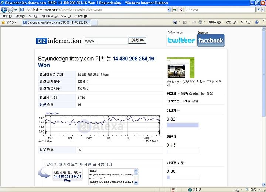266x192 pixels.
Task: Click the 인터넷 security zone indicator
Action: (x=195, y=190)
